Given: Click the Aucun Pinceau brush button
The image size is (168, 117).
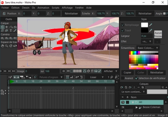Looking at the screenshot, I should click(158, 35).
